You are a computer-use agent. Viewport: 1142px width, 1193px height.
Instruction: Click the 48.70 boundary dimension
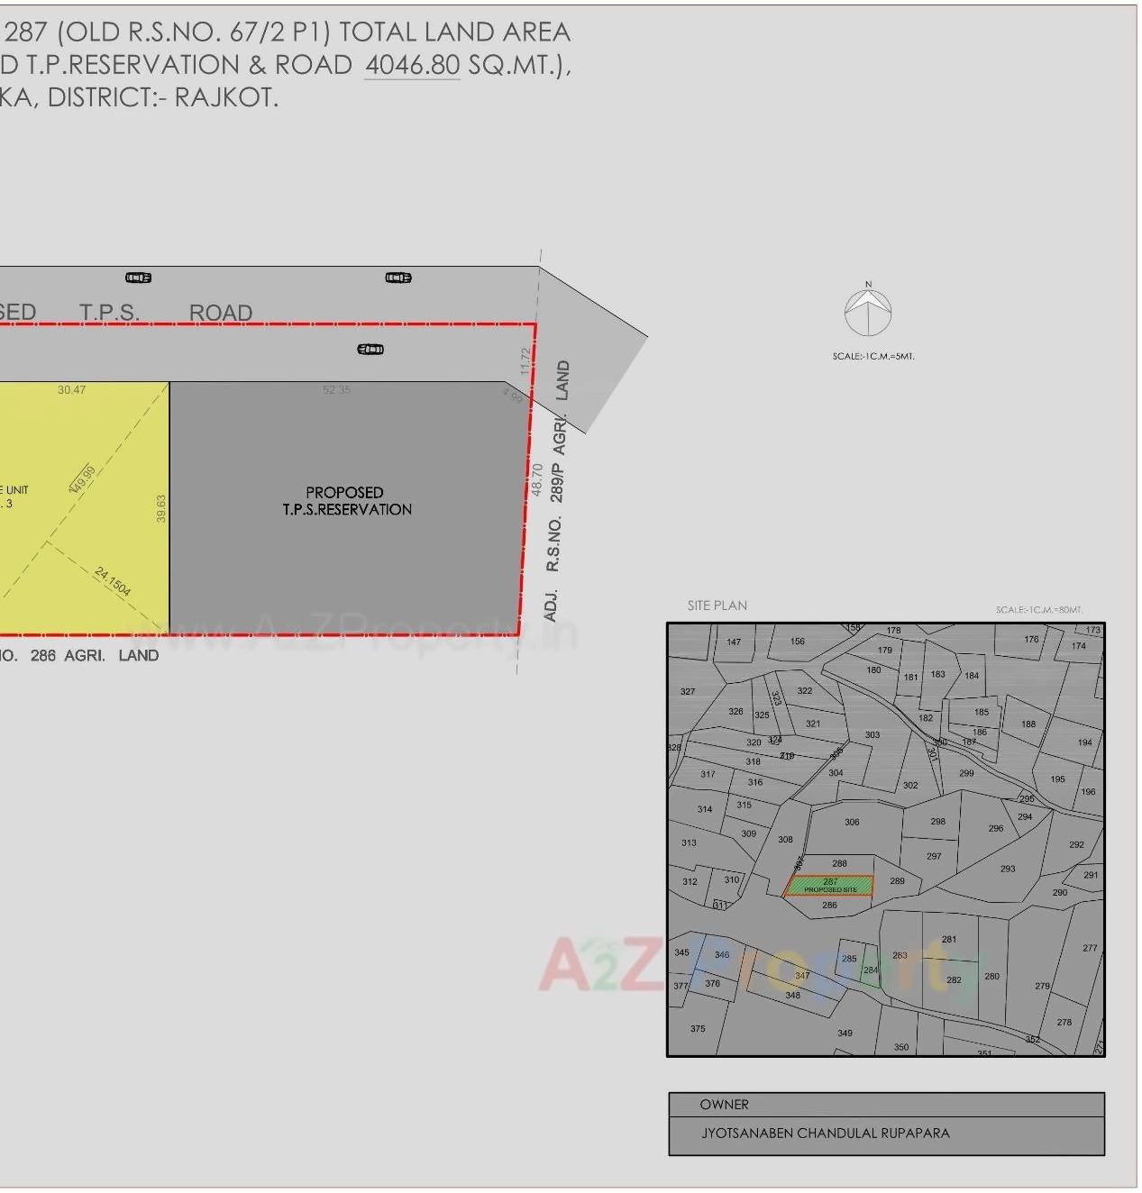pyautogui.click(x=537, y=478)
